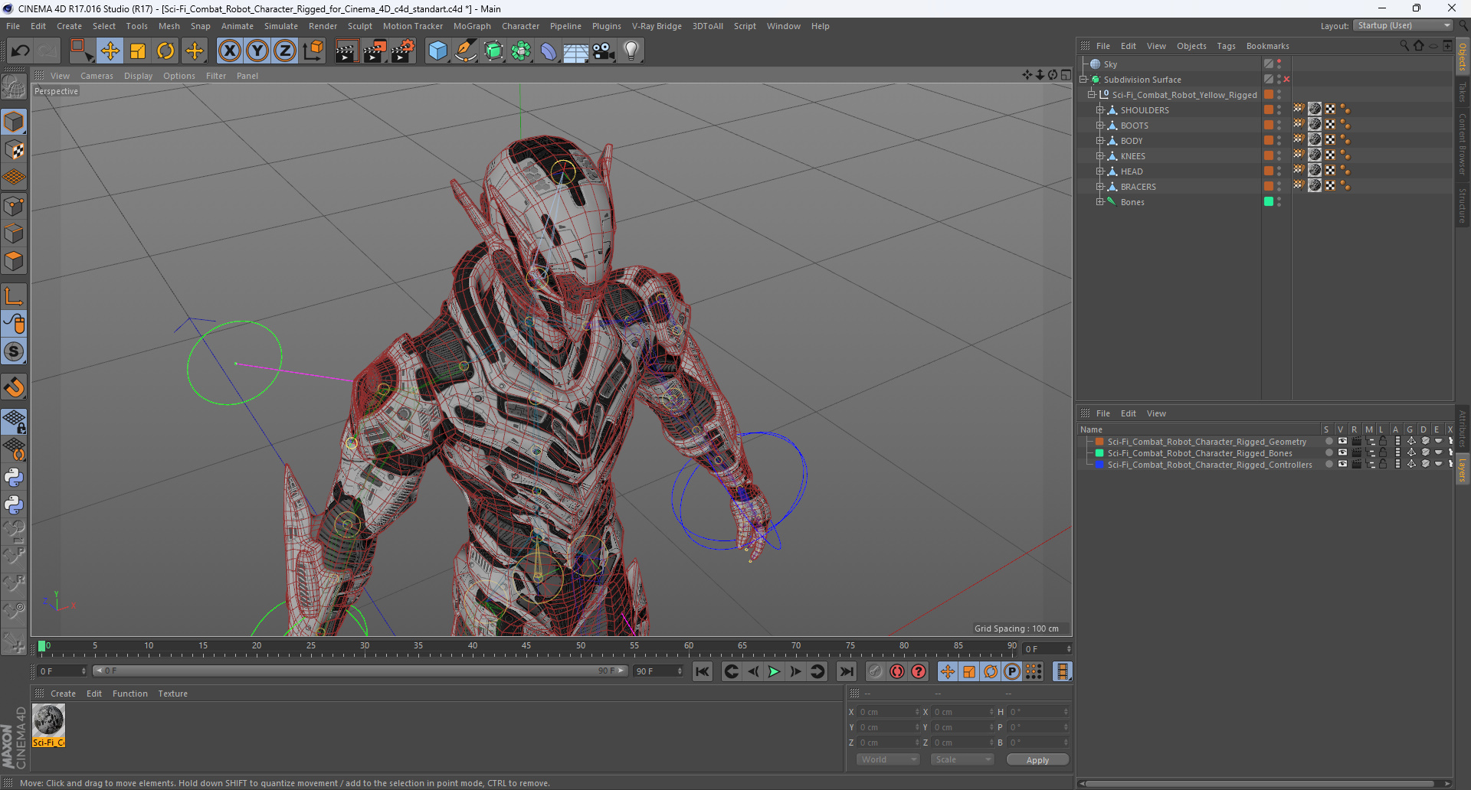Add a Camera object icon
1471x790 pixels.
click(x=604, y=51)
